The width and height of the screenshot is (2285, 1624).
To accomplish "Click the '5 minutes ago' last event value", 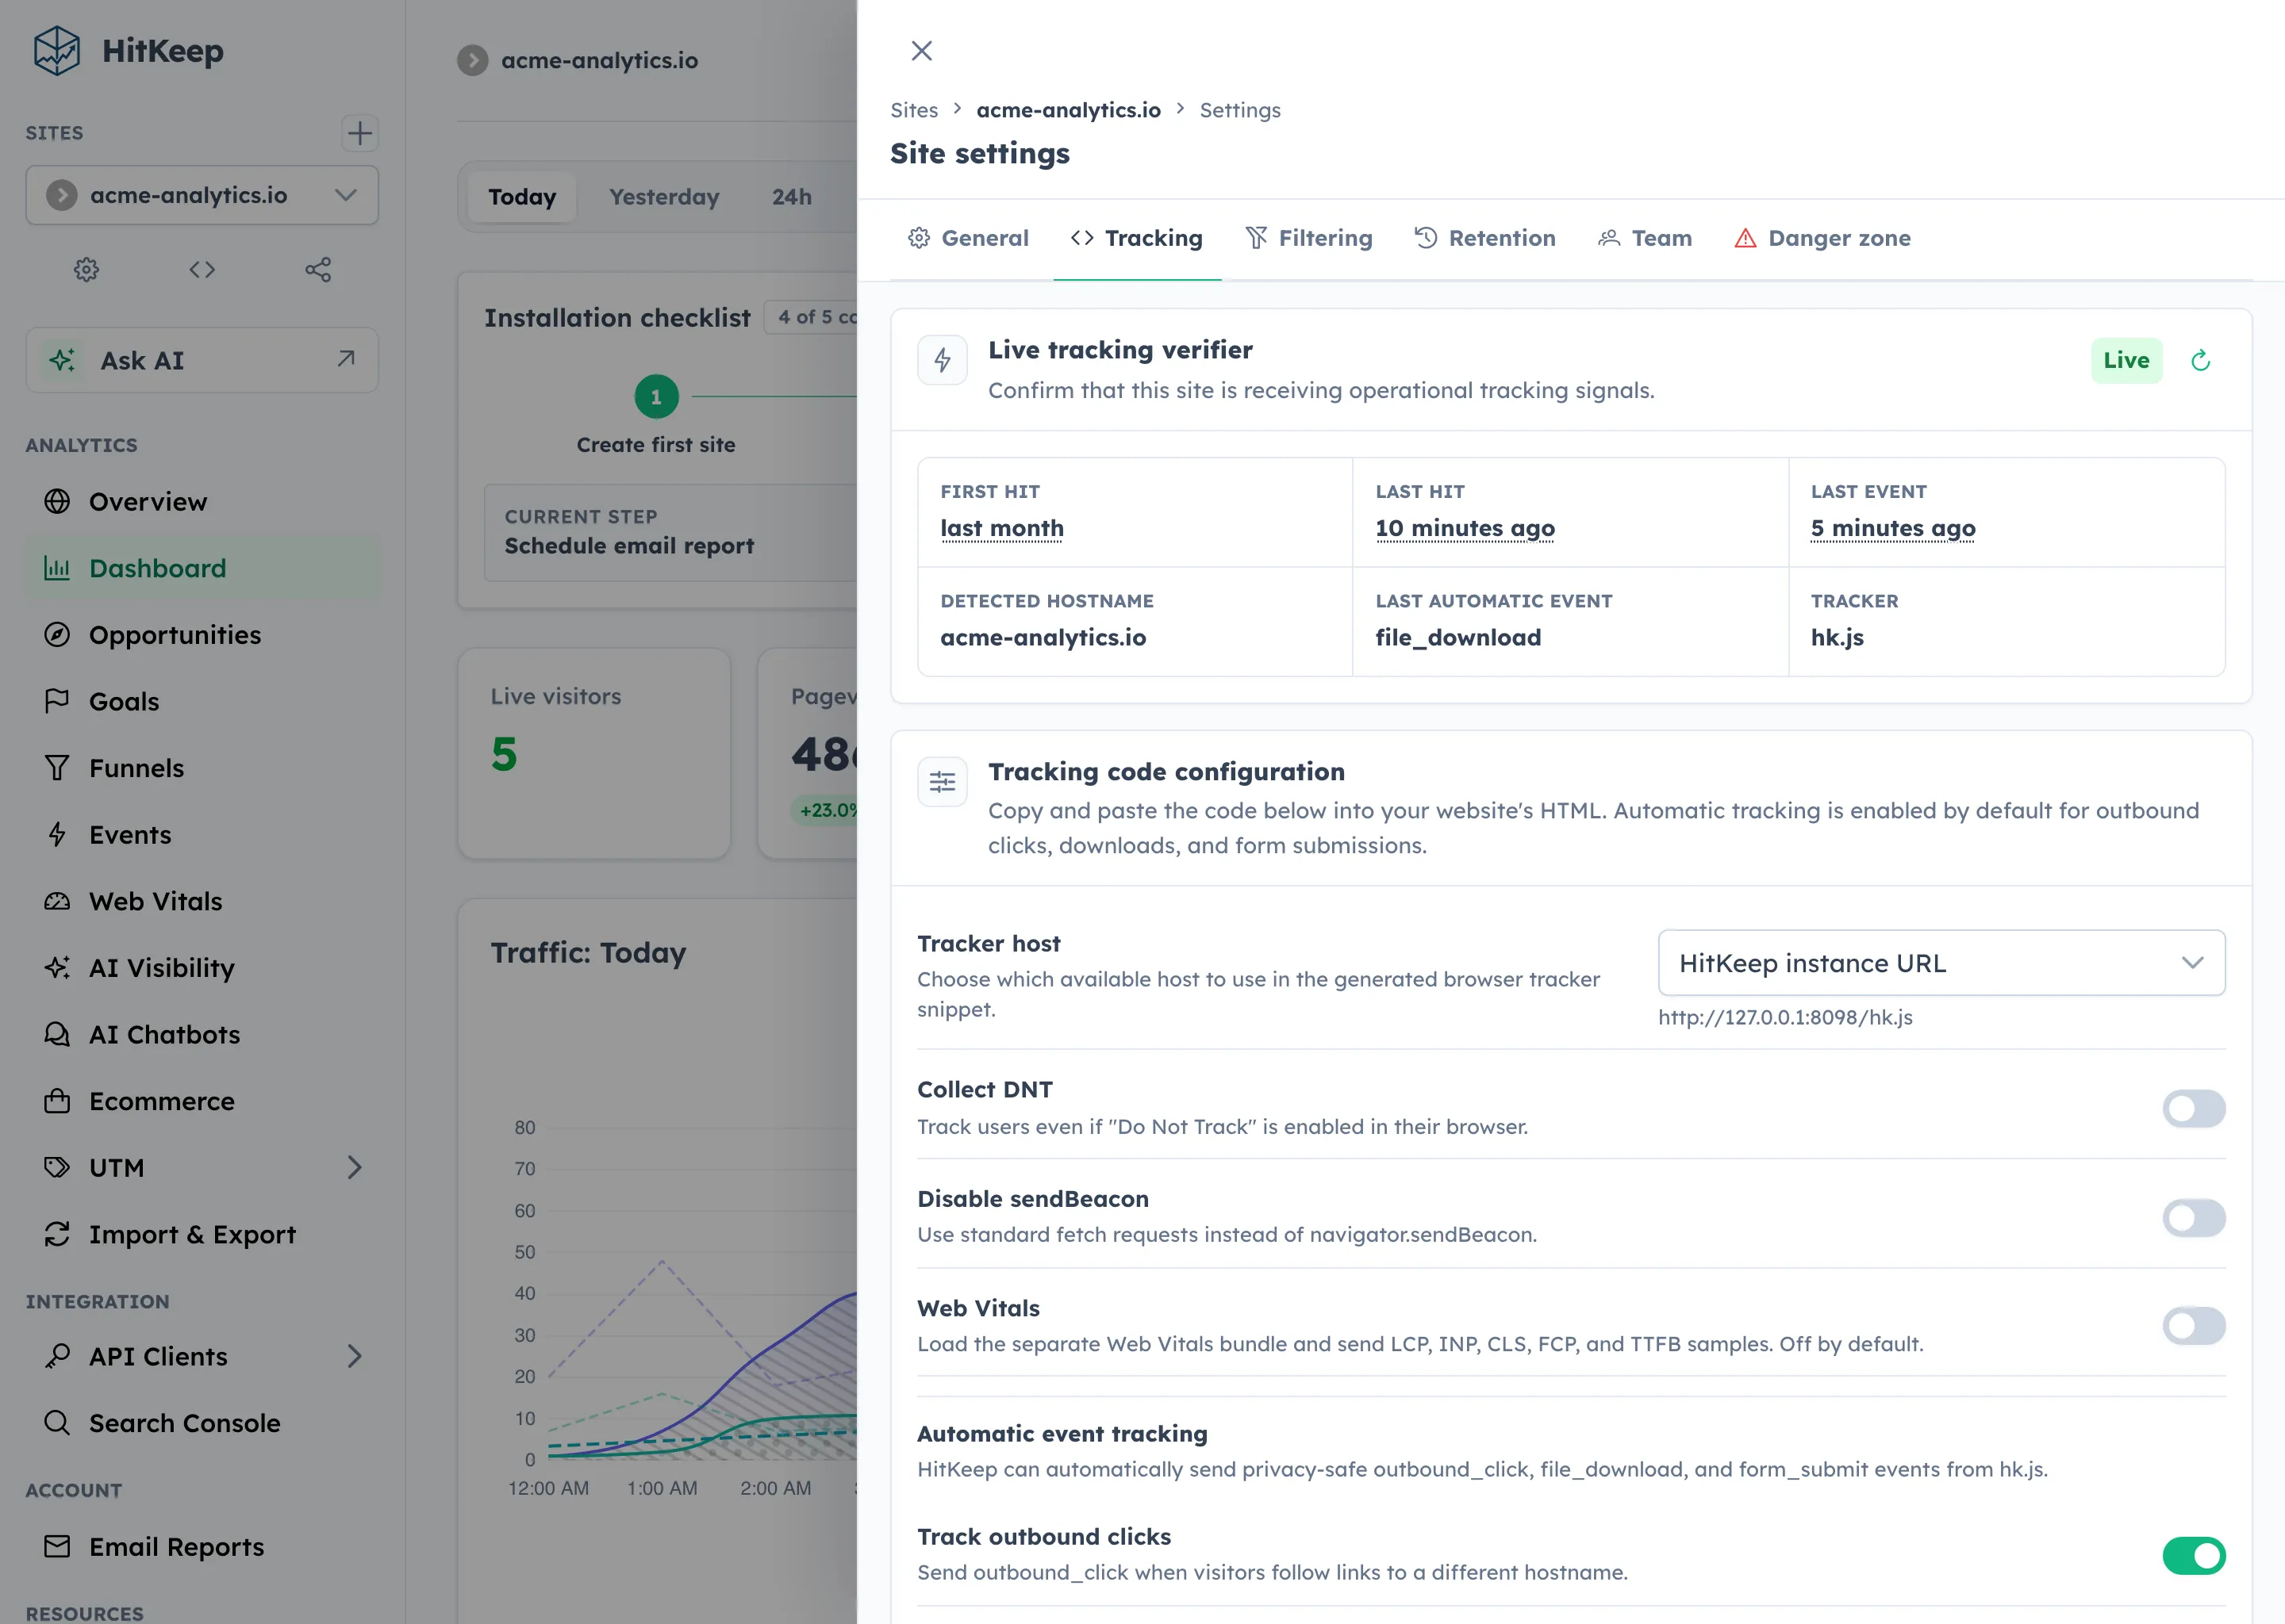I will 1893,528.
